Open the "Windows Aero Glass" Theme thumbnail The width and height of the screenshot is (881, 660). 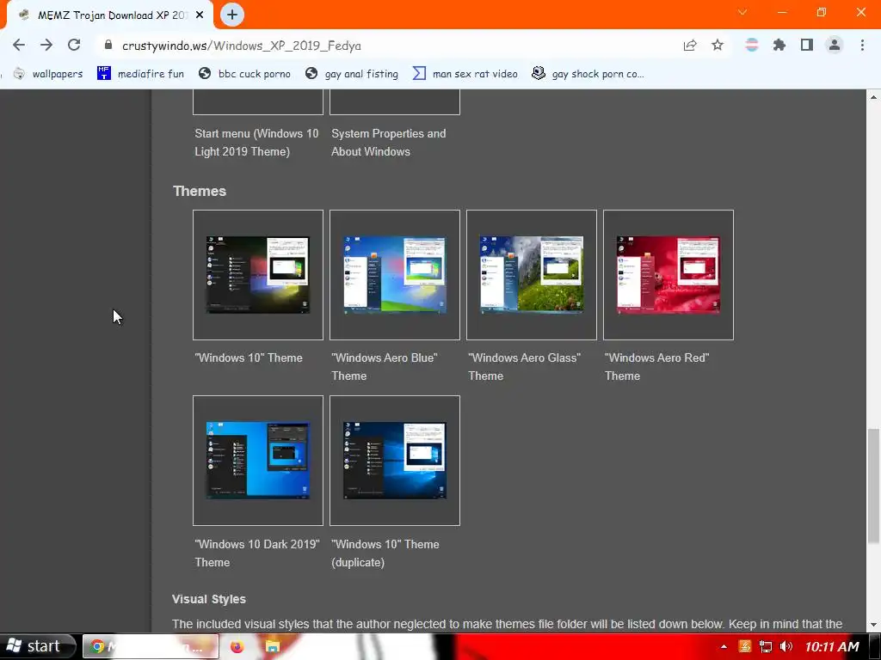pyautogui.click(x=532, y=275)
